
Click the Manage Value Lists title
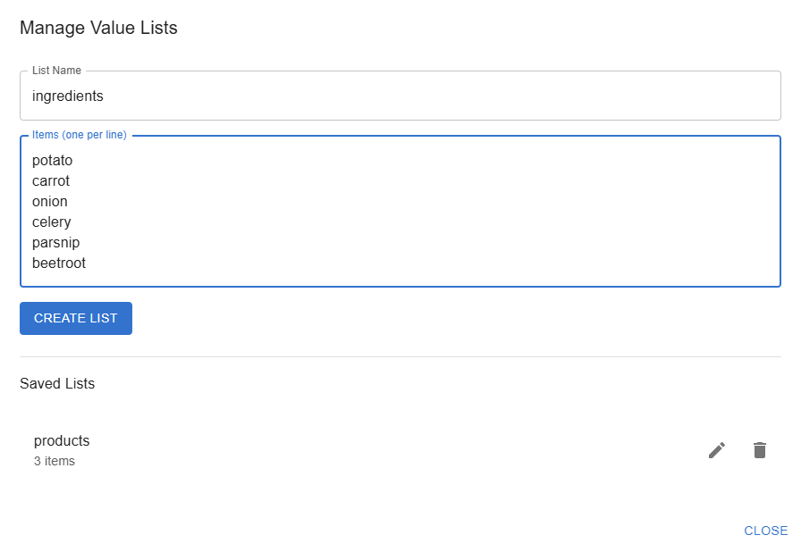(98, 28)
